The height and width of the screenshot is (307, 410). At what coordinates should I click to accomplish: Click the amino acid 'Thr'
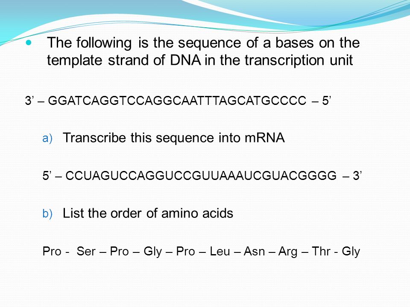tap(321, 251)
